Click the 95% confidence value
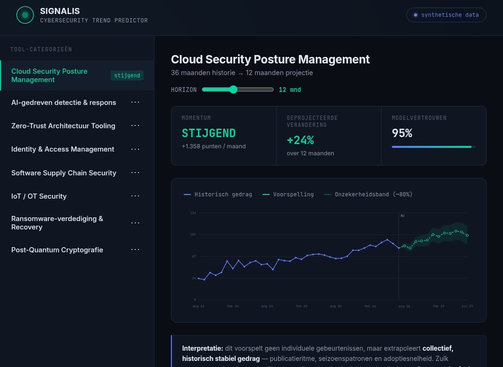 [402, 133]
